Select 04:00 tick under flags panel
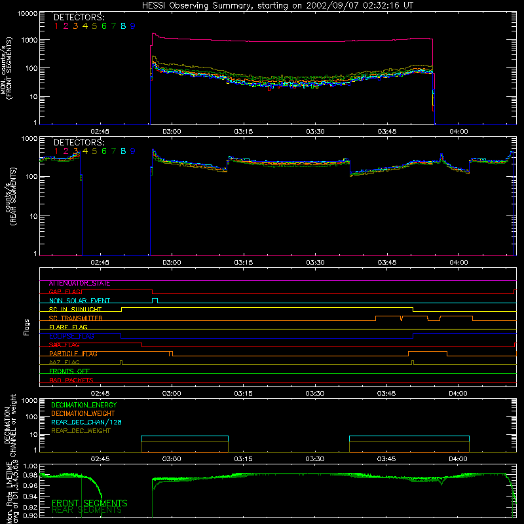 [x=458, y=394]
